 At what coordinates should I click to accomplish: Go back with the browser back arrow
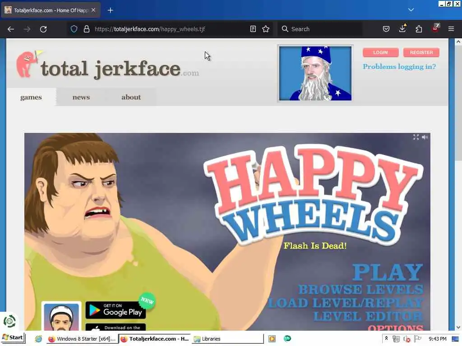coord(11,29)
